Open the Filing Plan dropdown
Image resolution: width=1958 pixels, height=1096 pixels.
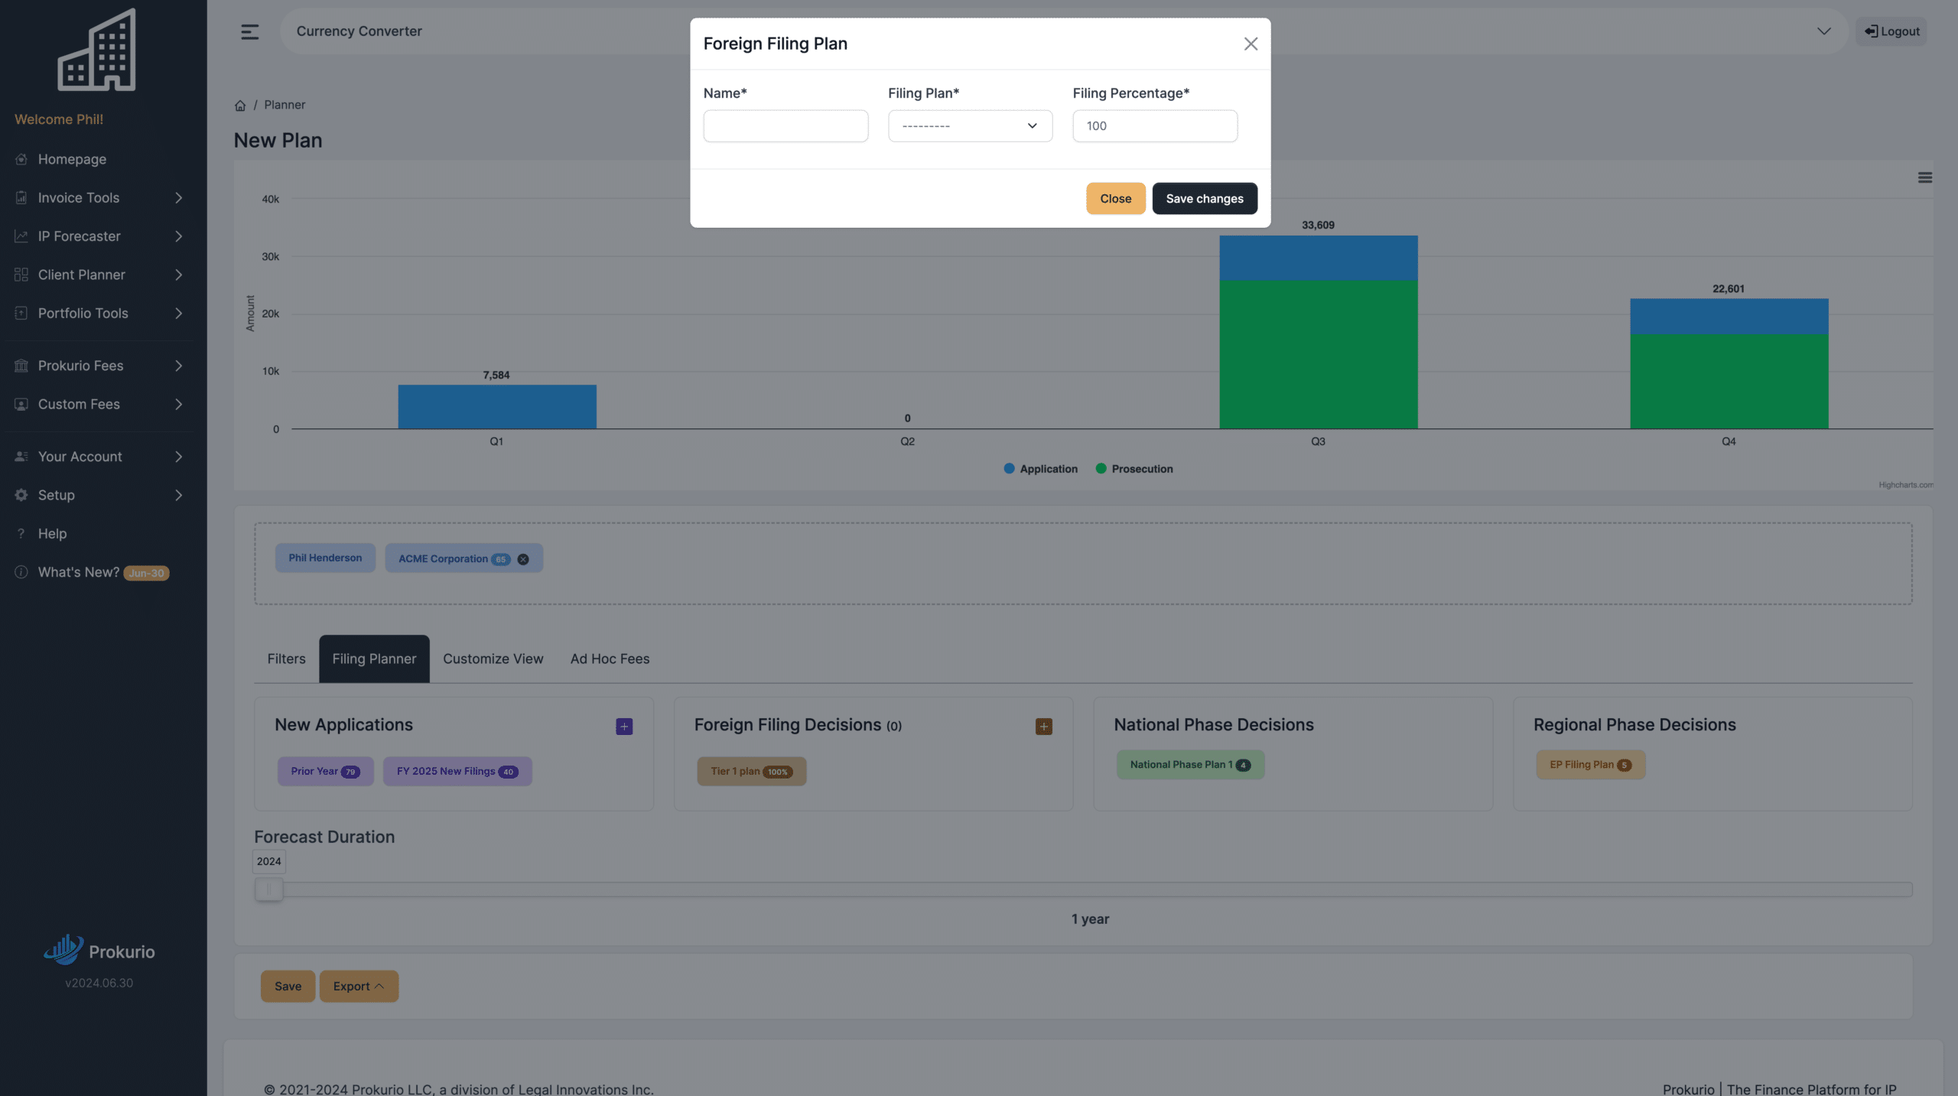tap(970, 125)
